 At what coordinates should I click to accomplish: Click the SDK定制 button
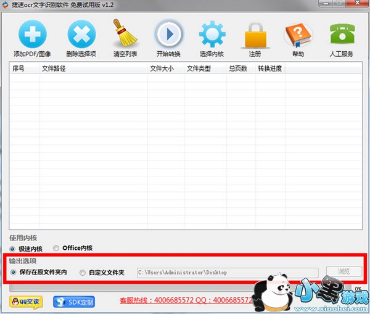click(x=74, y=302)
